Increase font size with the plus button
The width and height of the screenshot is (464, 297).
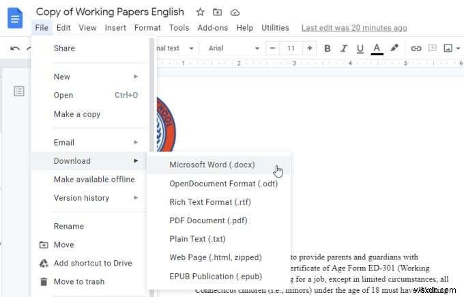310,48
